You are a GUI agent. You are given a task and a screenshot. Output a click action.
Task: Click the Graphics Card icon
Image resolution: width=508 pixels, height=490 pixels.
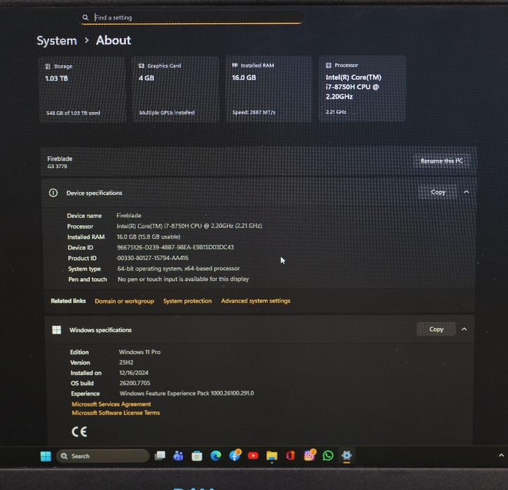(x=142, y=66)
